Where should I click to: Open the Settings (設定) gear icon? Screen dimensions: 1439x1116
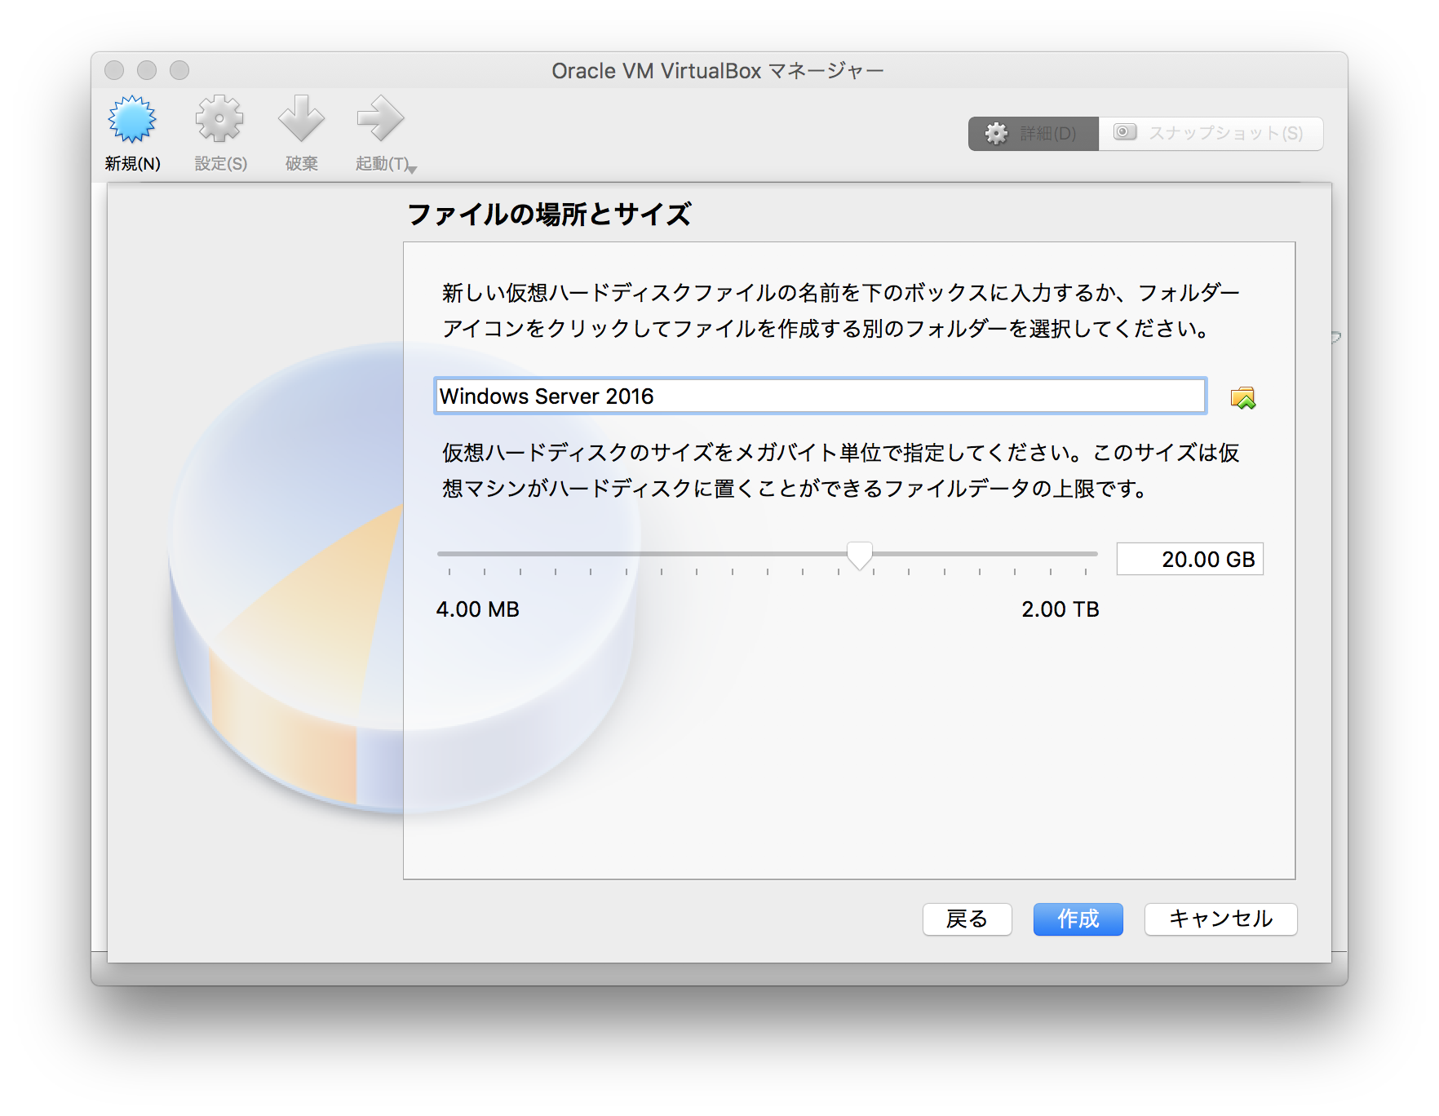(x=219, y=120)
